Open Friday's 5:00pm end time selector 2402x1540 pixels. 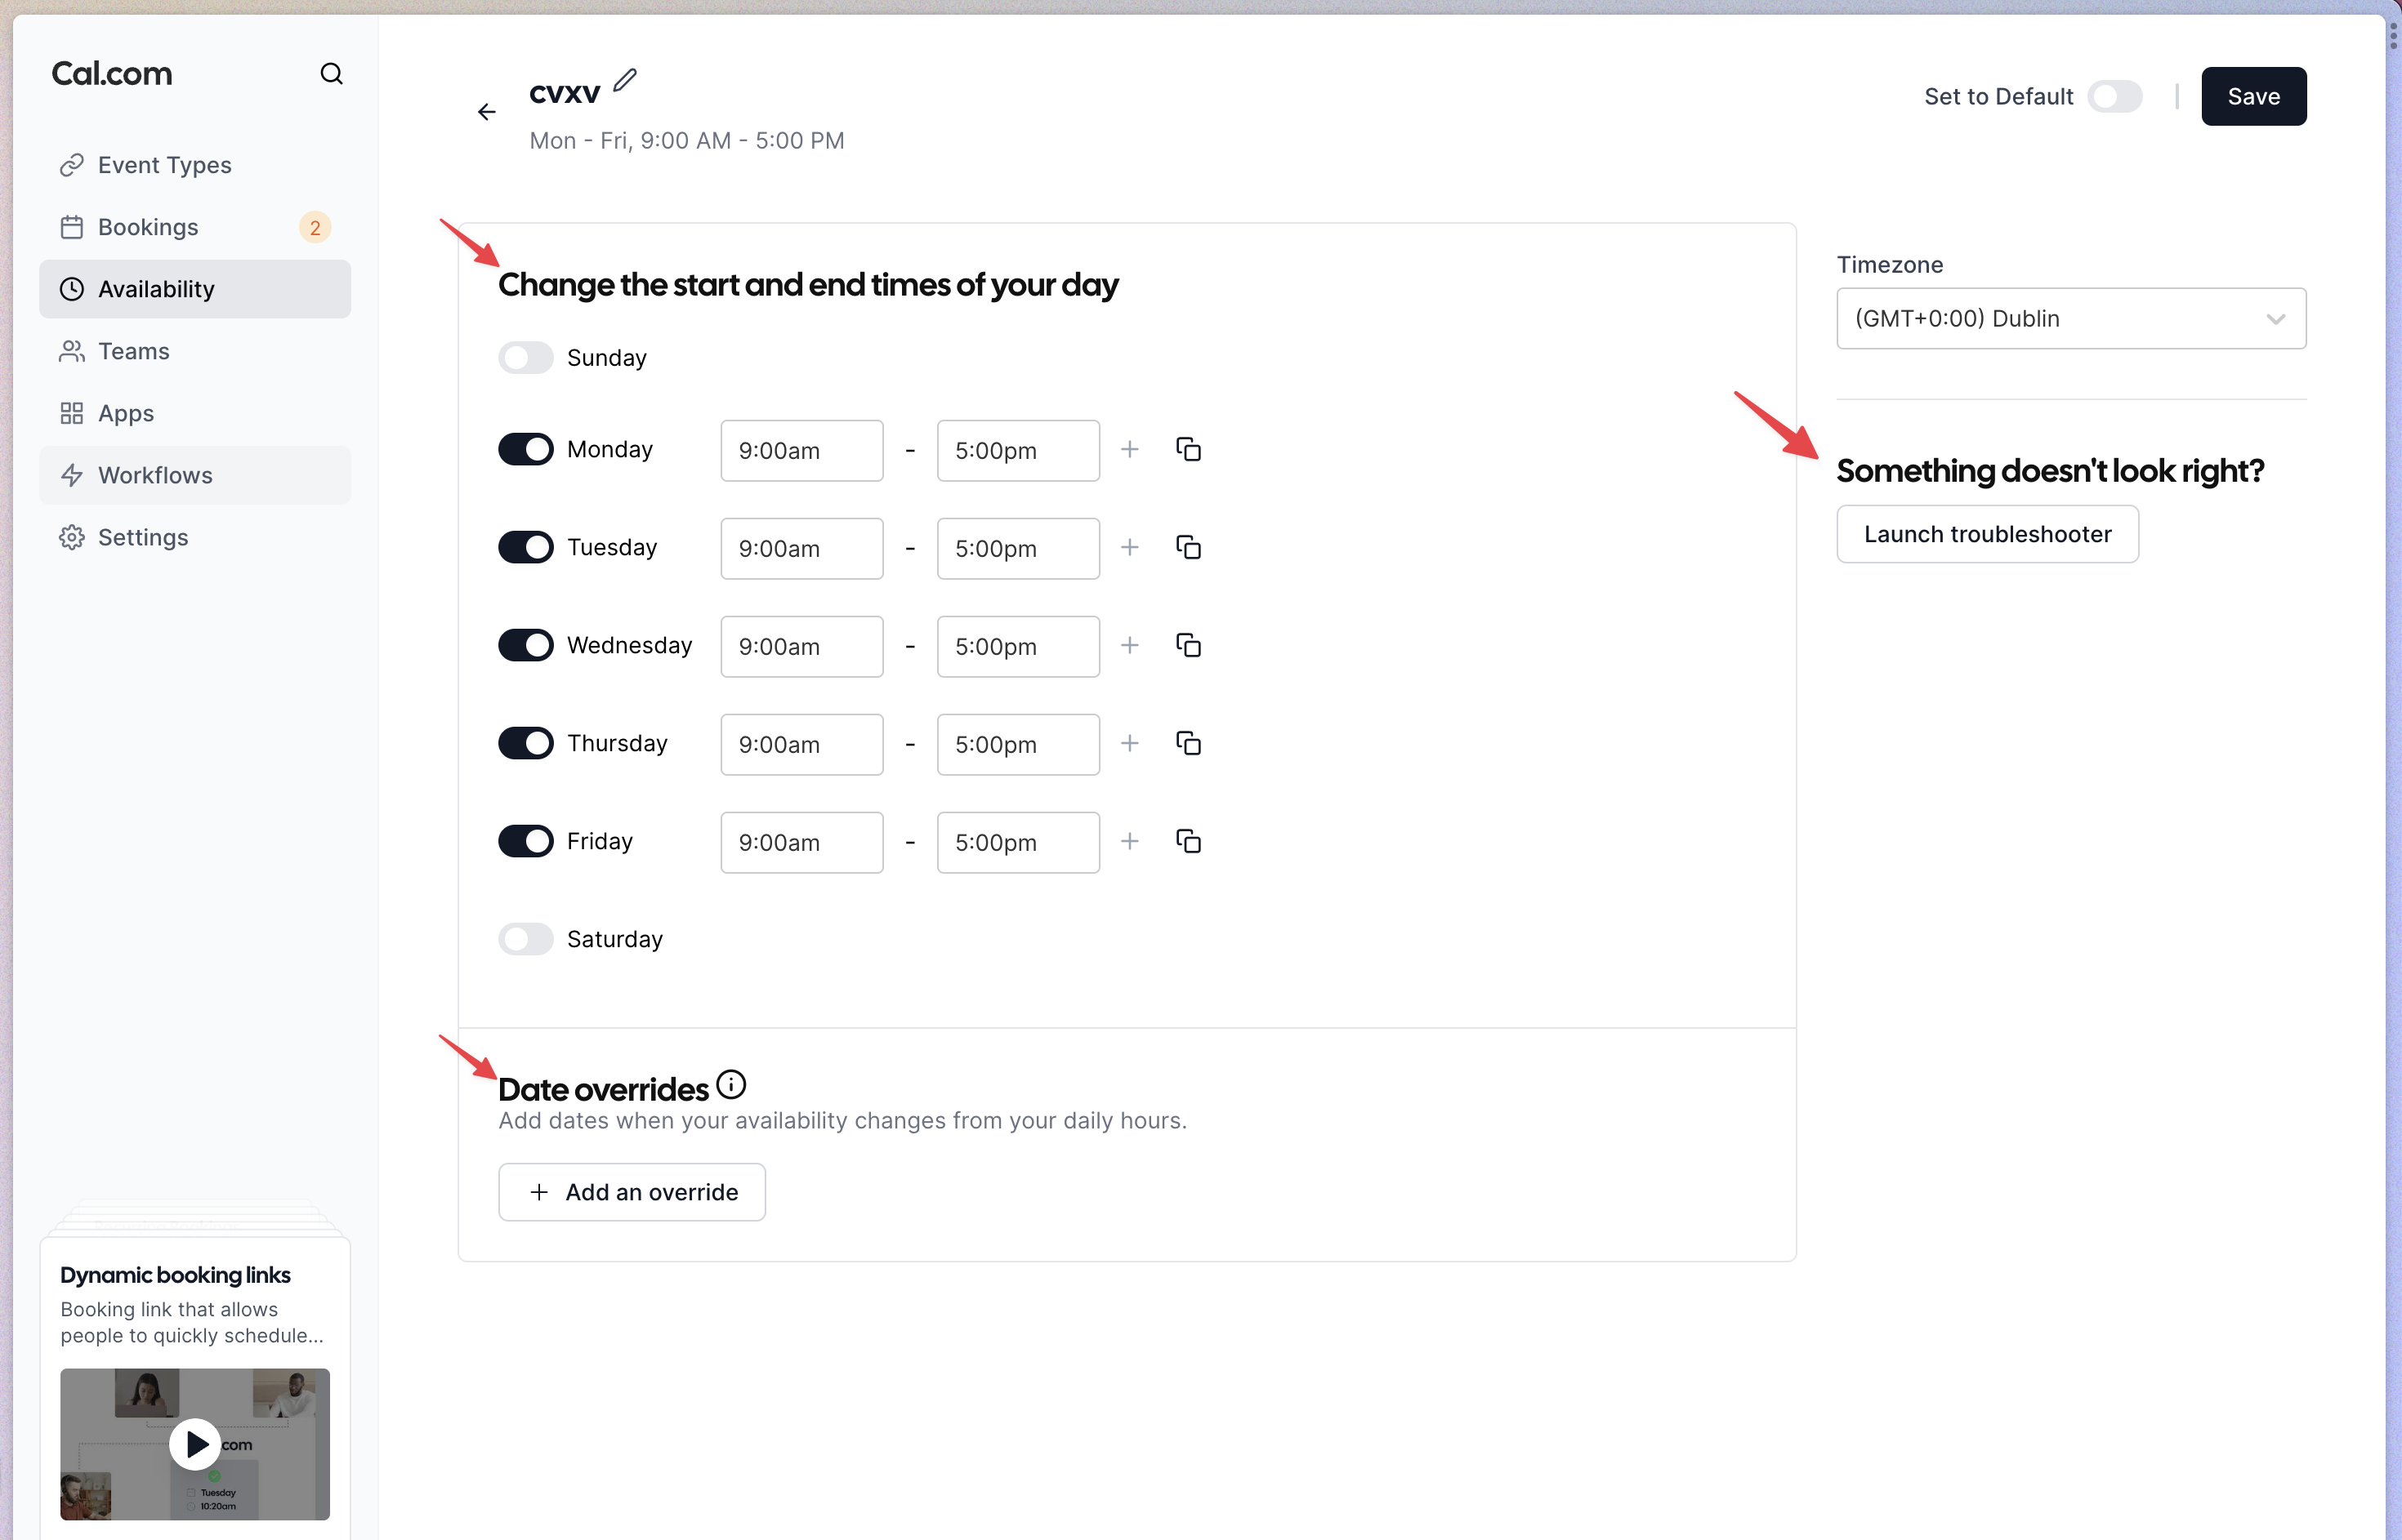click(x=1017, y=843)
